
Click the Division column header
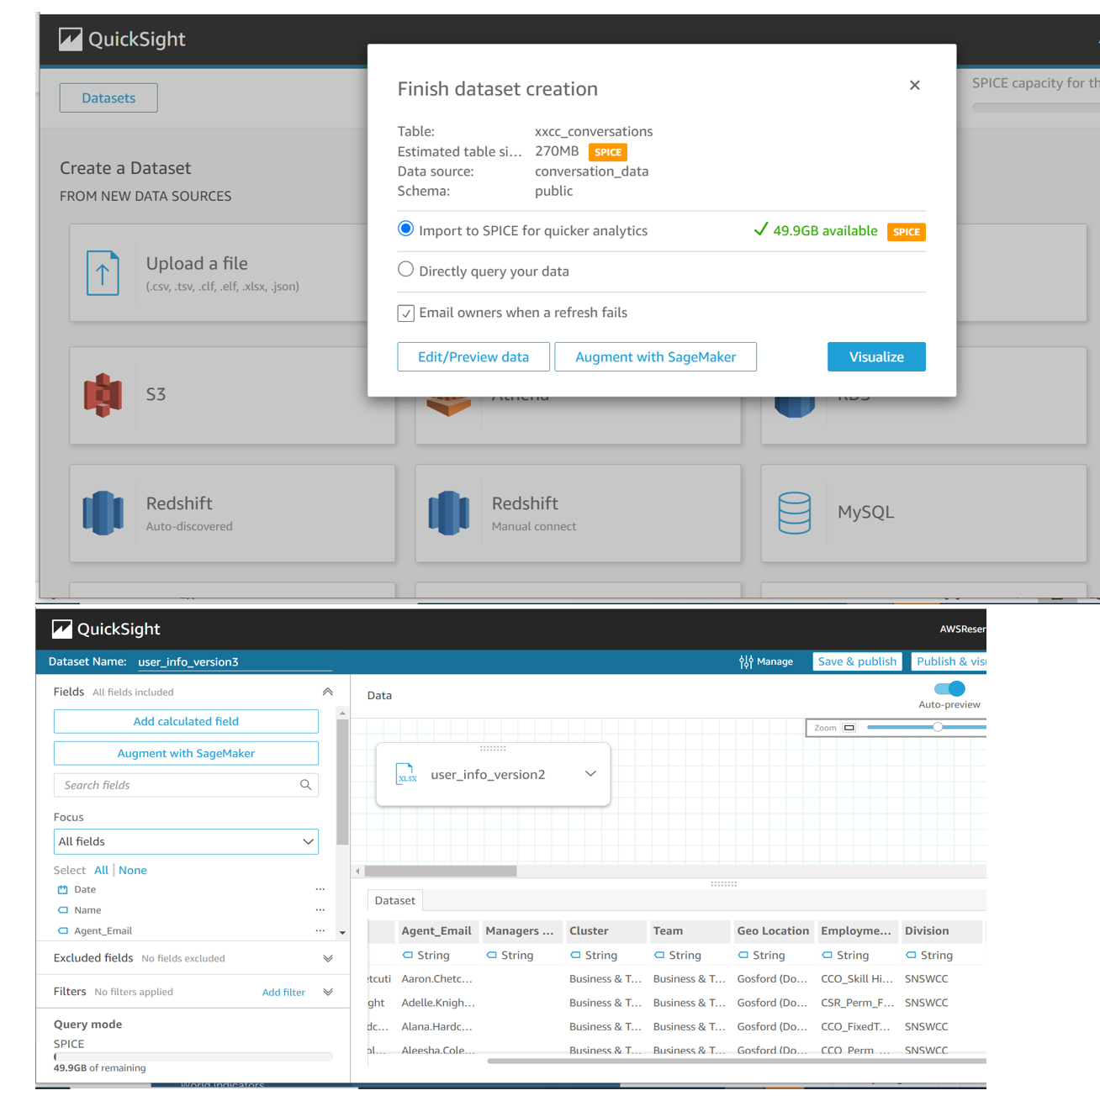coord(940,931)
